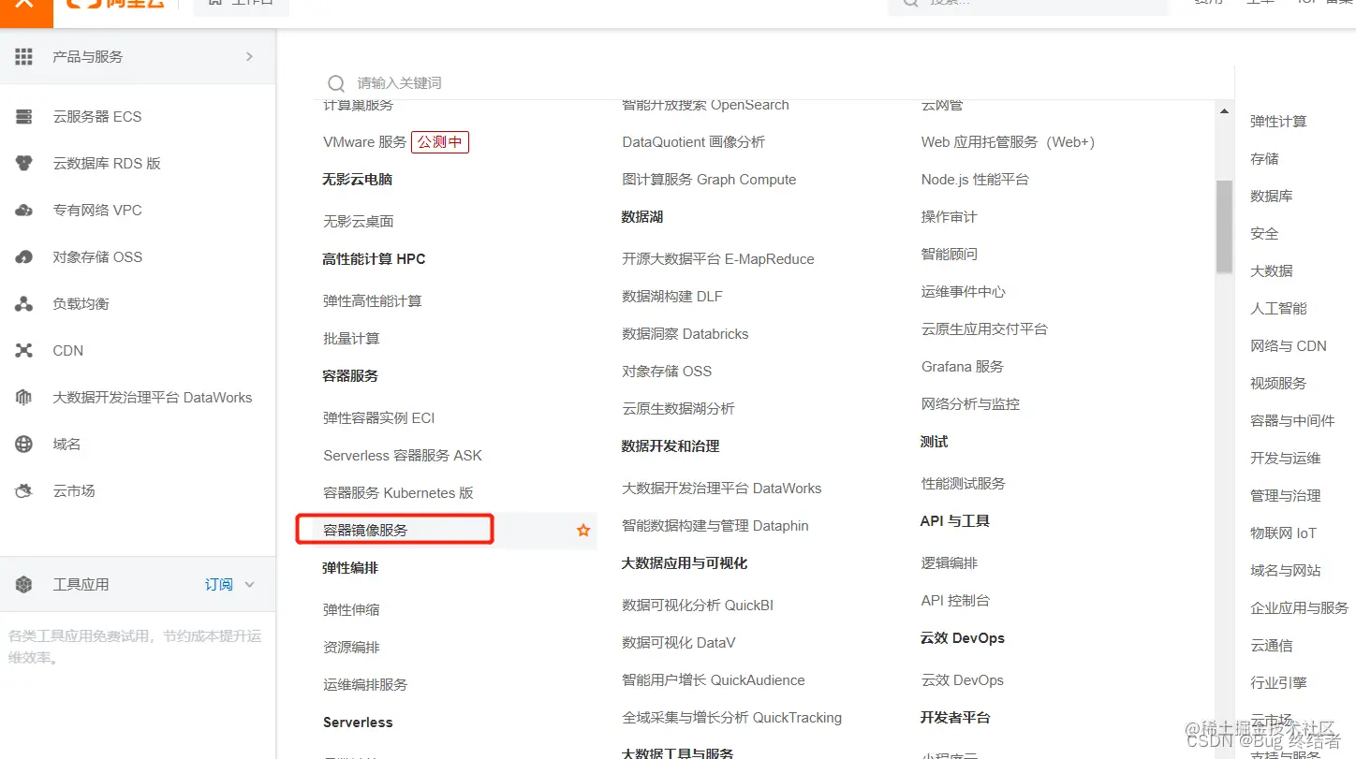The width and height of the screenshot is (1356, 759).
Task: Expand the 产品与服务 chevron arrow
Action: [249, 57]
